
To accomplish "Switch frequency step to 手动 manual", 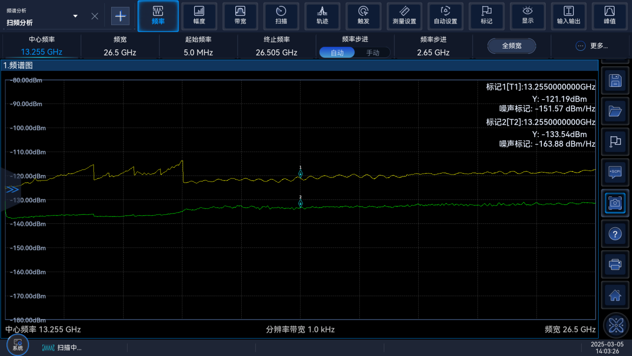I will click(x=373, y=52).
